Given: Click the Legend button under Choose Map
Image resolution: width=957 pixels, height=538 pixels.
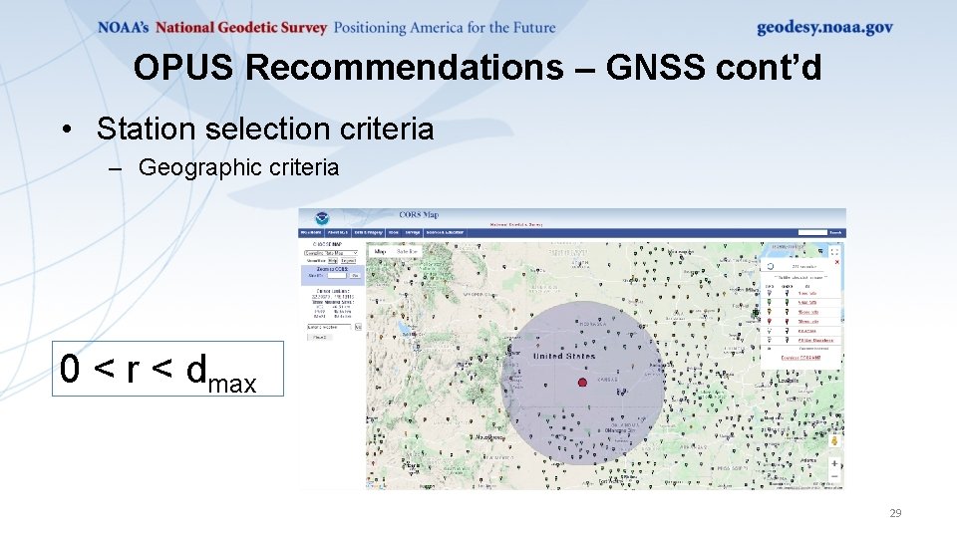Looking at the screenshot, I should click(x=349, y=260).
